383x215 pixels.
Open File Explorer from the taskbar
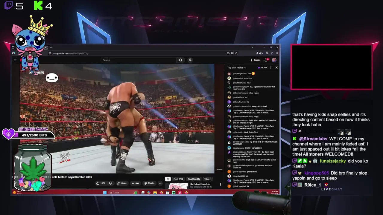point(155,193)
